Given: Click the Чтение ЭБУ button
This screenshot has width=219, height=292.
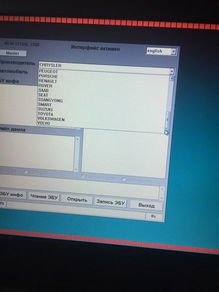Looking at the screenshot, I should 44,197.
